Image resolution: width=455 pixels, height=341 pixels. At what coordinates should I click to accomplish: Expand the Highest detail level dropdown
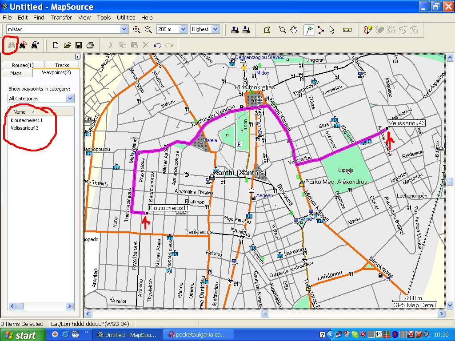tap(215, 29)
